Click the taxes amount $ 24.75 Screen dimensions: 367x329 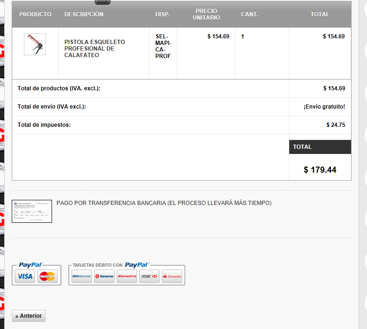[x=336, y=125]
